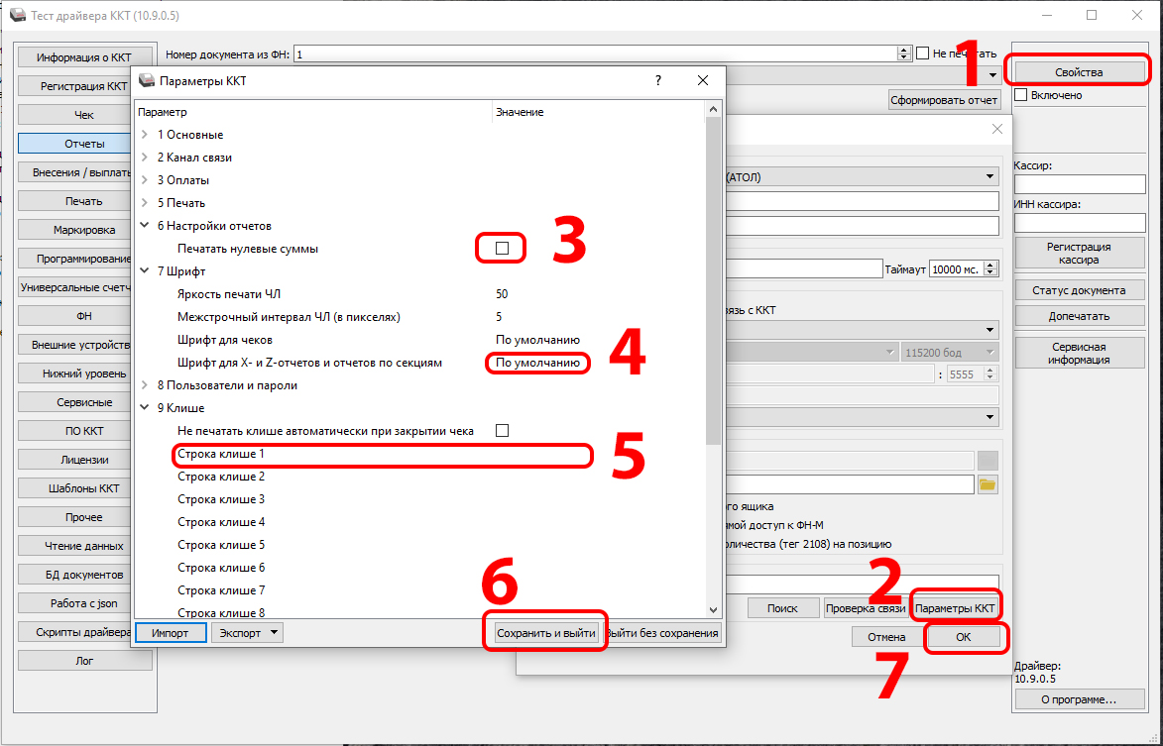Expand the 1 Основные section

pyautogui.click(x=145, y=135)
